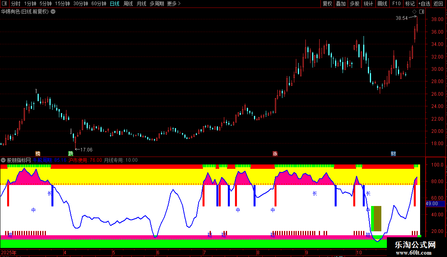Select the 30分钟 period tab
Image resolution: width=447 pixels, height=257 pixels.
(x=81, y=4)
